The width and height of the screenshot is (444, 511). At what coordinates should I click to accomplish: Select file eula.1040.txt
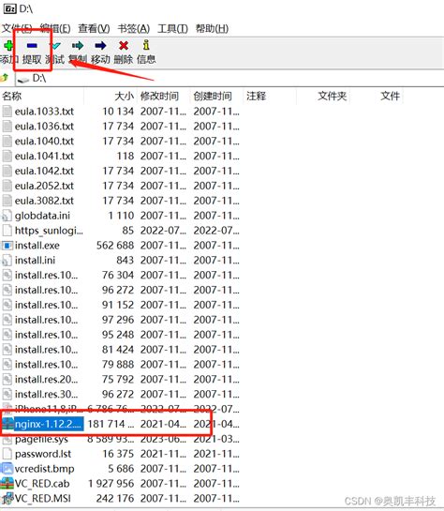coord(44,142)
